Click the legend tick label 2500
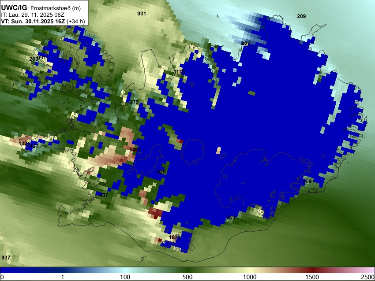The width and height of the screenshot is (375, 281). click(368, 277)
